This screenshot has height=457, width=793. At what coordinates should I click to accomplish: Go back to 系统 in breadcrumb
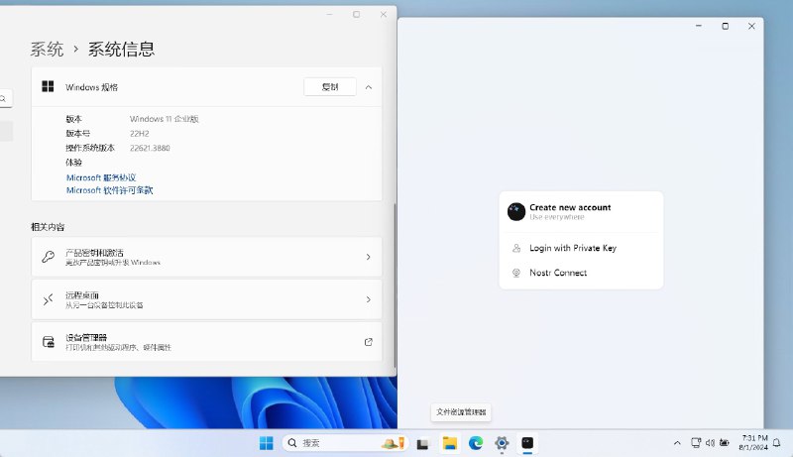pos(47,49)
